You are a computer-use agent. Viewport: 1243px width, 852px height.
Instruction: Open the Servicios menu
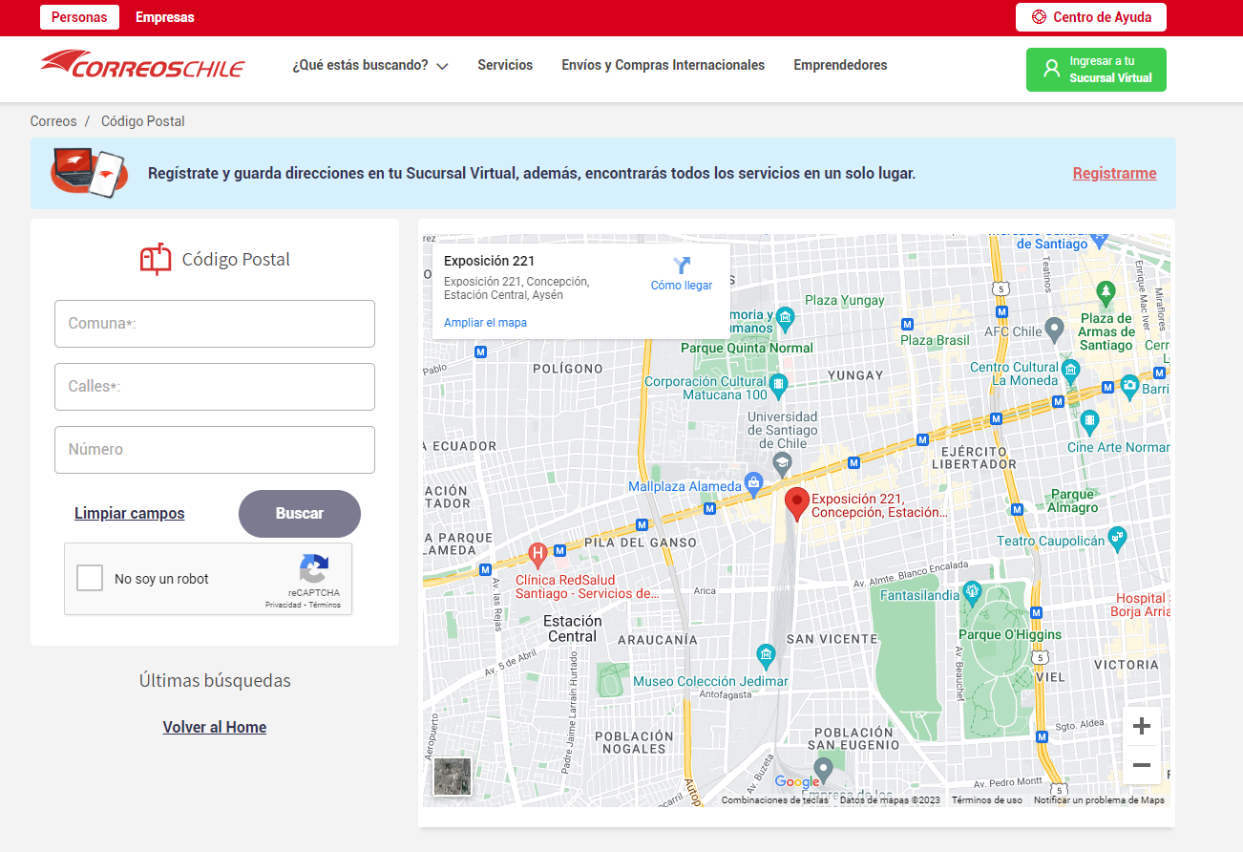click(x=505, y=65)
